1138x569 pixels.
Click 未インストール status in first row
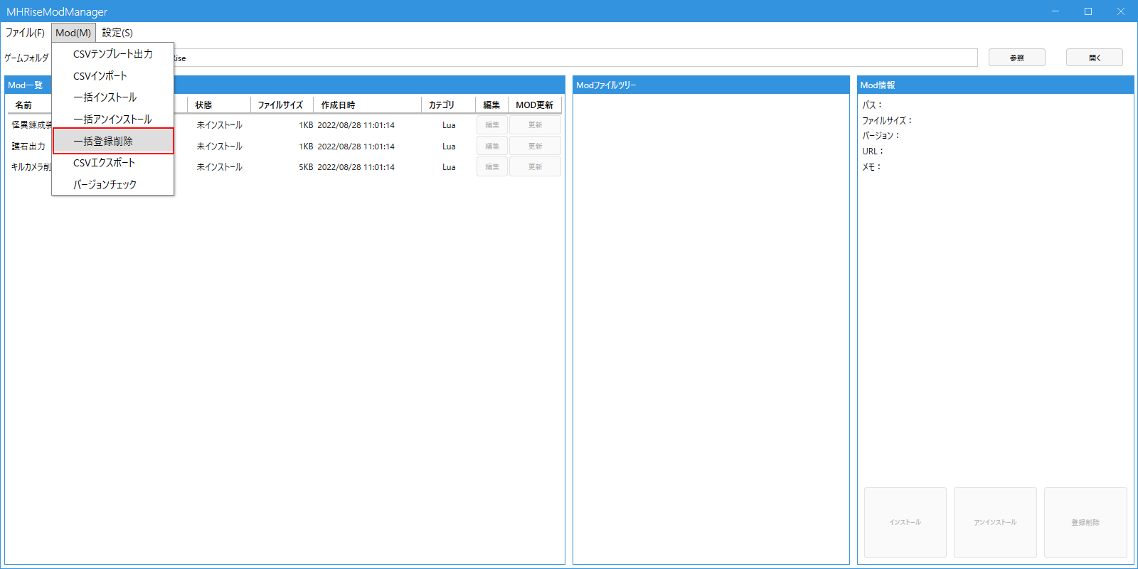pos(220,125)
